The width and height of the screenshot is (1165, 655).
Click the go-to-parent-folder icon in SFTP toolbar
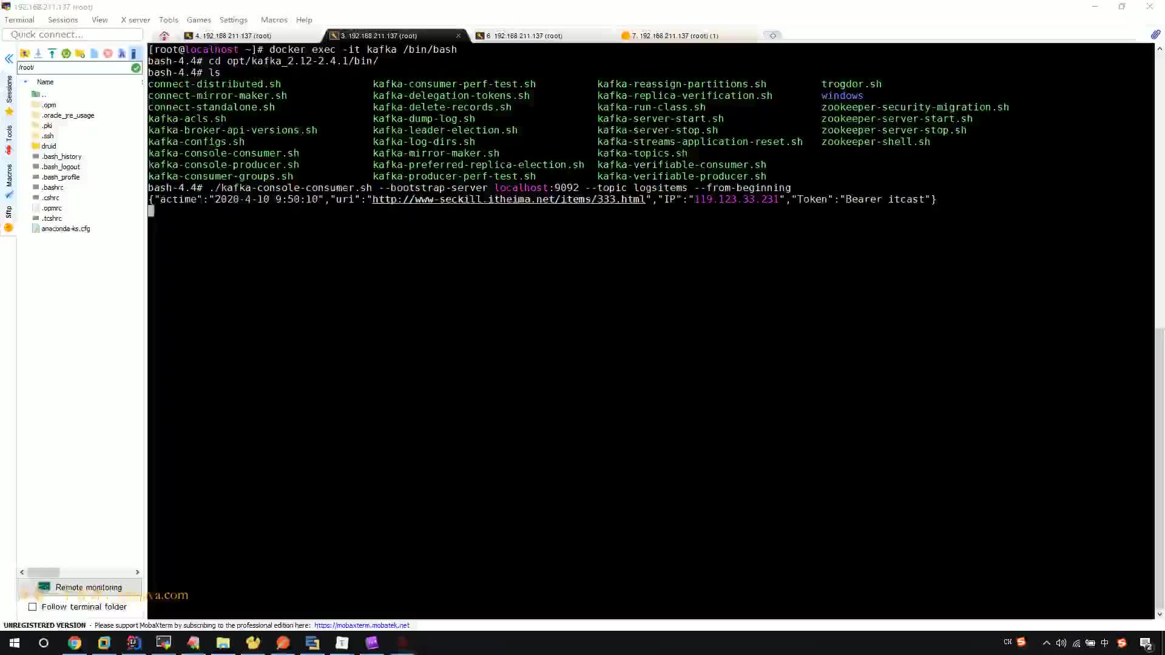pyautogui.click(x=25, y=53)
